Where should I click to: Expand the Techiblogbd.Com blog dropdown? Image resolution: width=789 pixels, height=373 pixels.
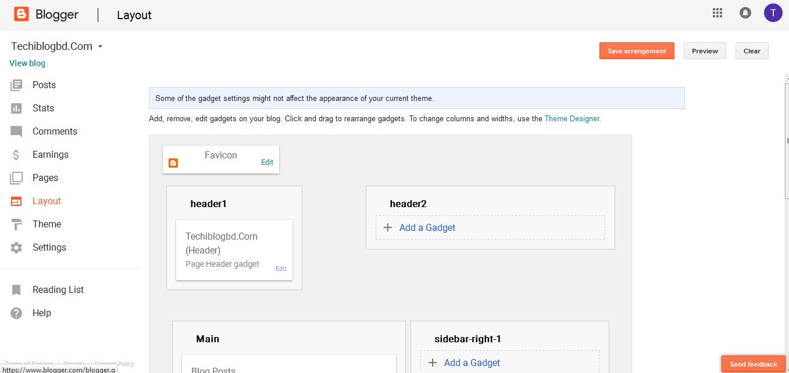click(100, 46)
